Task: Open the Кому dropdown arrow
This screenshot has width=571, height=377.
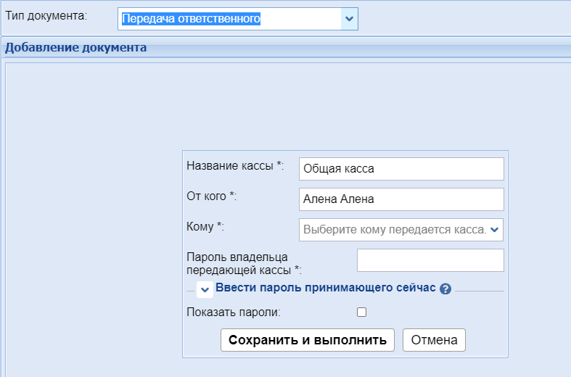Action: (494, 230)
